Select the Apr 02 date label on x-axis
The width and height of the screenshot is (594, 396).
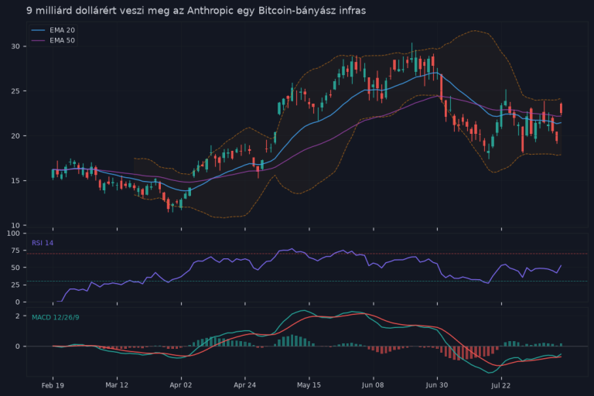(181, 385)
